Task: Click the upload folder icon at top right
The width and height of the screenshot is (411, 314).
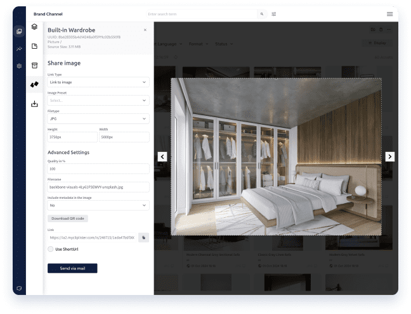Action: 373,30
